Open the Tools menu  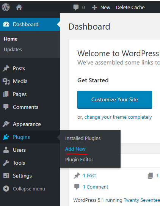coord(19,163)
